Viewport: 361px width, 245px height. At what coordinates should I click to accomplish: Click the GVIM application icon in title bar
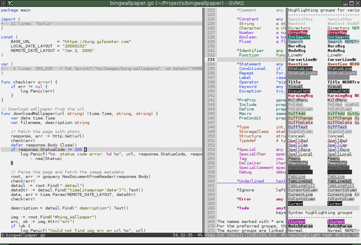10,3
